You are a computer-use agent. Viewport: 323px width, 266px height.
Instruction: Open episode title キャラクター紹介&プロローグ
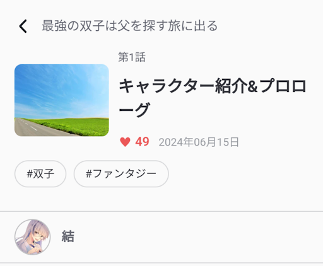pyautogui.click(x=213, y=98)
